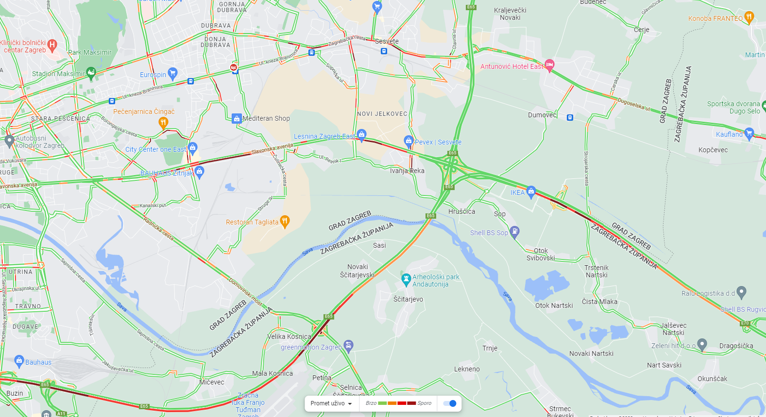The height and width of the screenshot is (417, 766).
Task: Open the Konoba FRANTEO restaurant pin
Action: point(749,18)
